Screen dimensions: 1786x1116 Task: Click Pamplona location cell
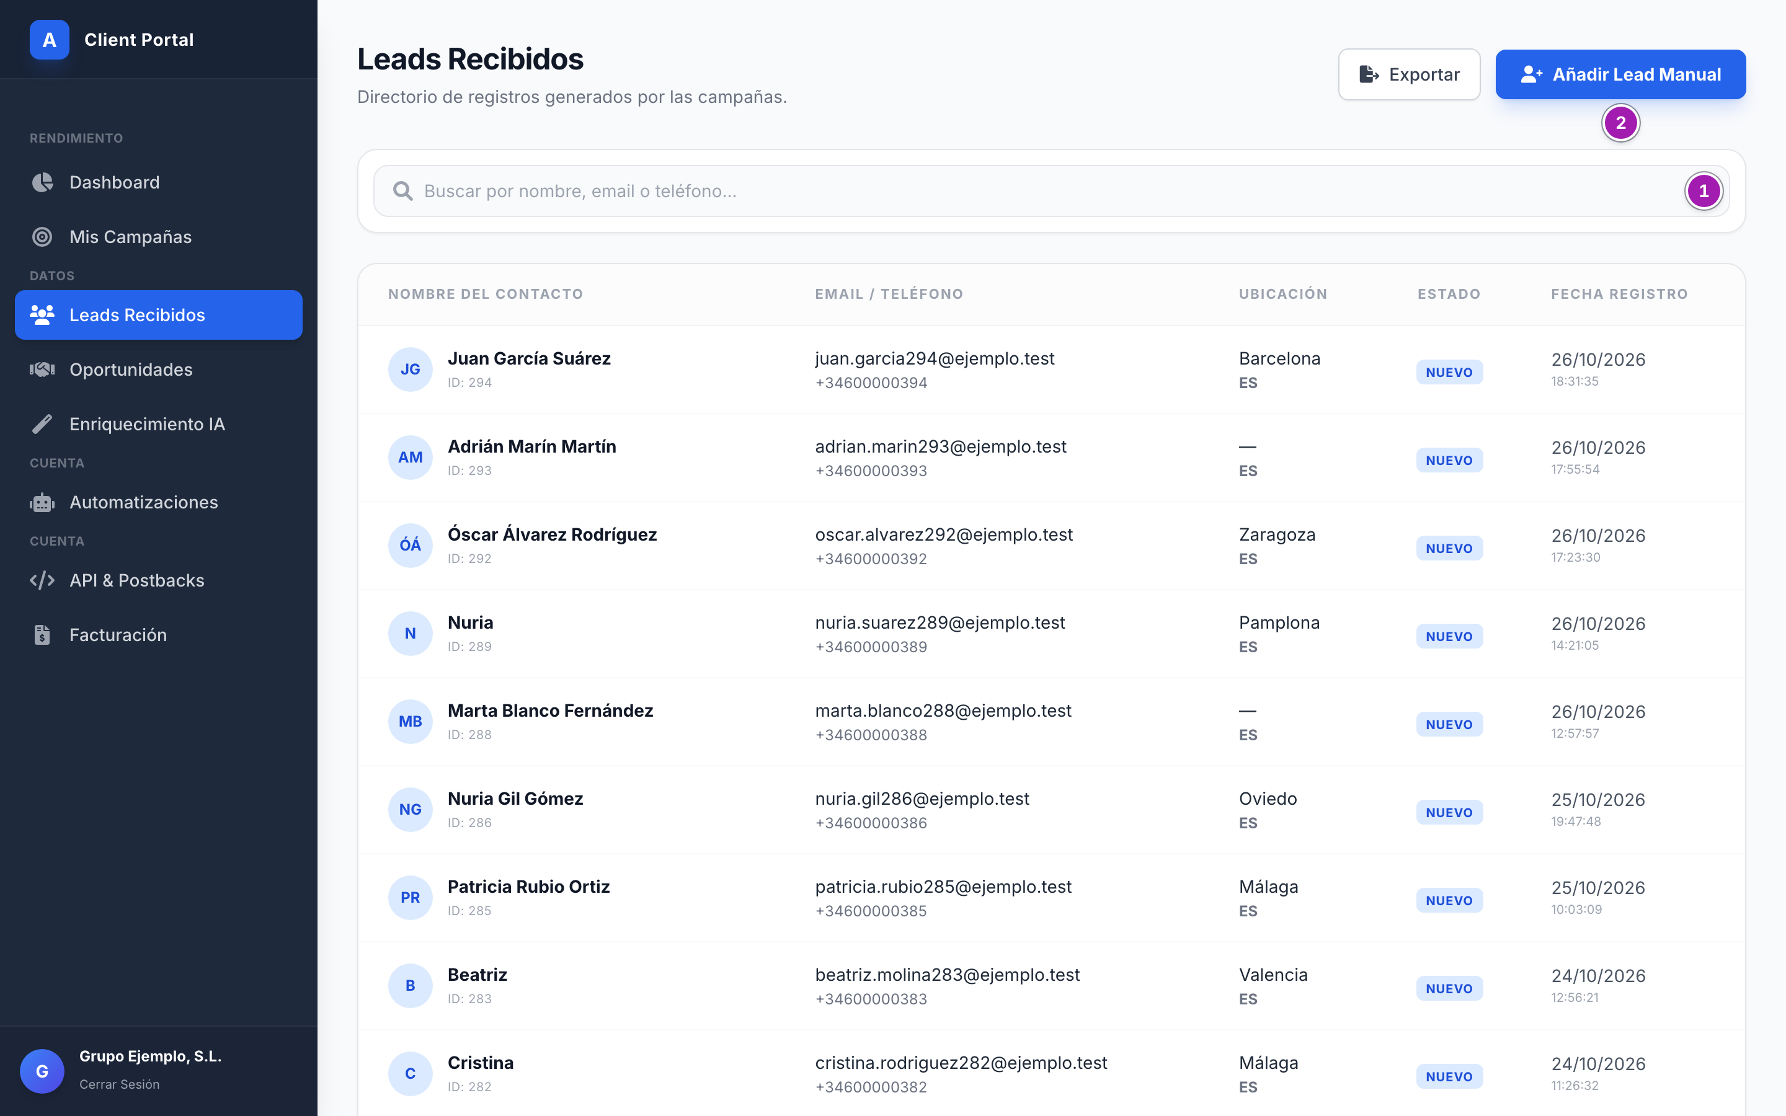[x=1279, y=623]
